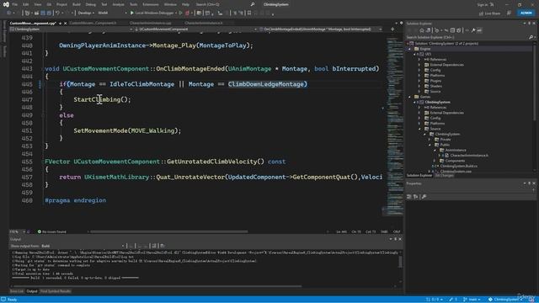Image resolution: width=539 pixels, height=303 pixels.
Task: Click the Output panel vertical scrollbar
Action: [x=400, y=262]
